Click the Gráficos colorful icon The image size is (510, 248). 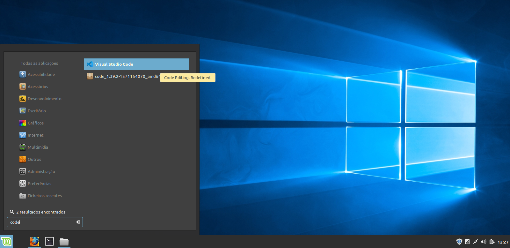pyautogui.click(x=23, y=123)
